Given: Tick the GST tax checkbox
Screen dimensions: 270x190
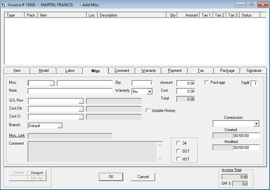Looking at the screenshot, I should point(178,151).
